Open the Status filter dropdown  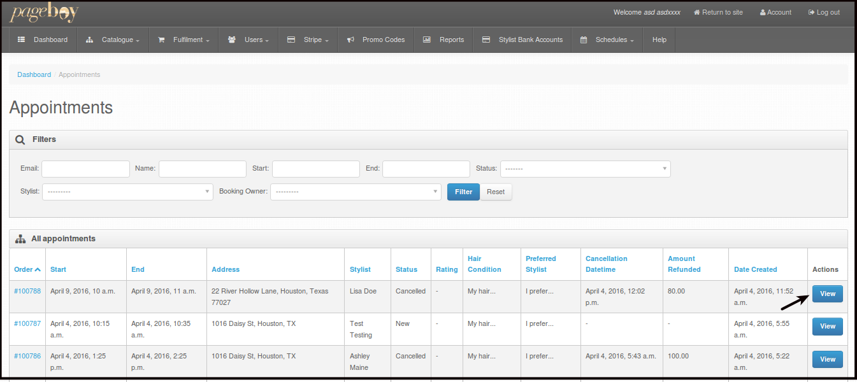coord(585,169)
